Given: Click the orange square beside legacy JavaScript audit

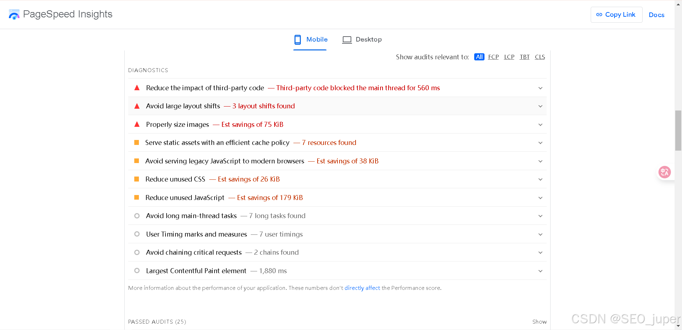Looking at the screenshot, I should click(136, 161).
